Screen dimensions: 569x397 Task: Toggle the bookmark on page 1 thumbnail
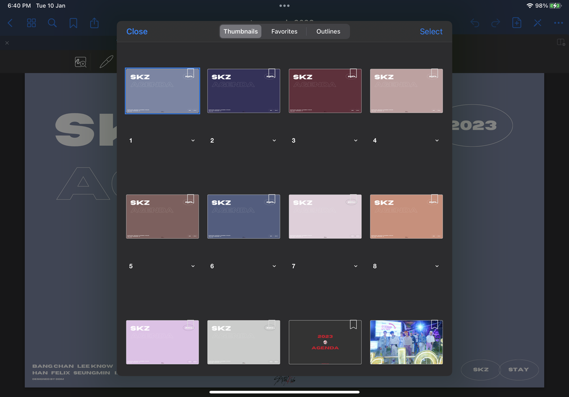tap(190, 73)
